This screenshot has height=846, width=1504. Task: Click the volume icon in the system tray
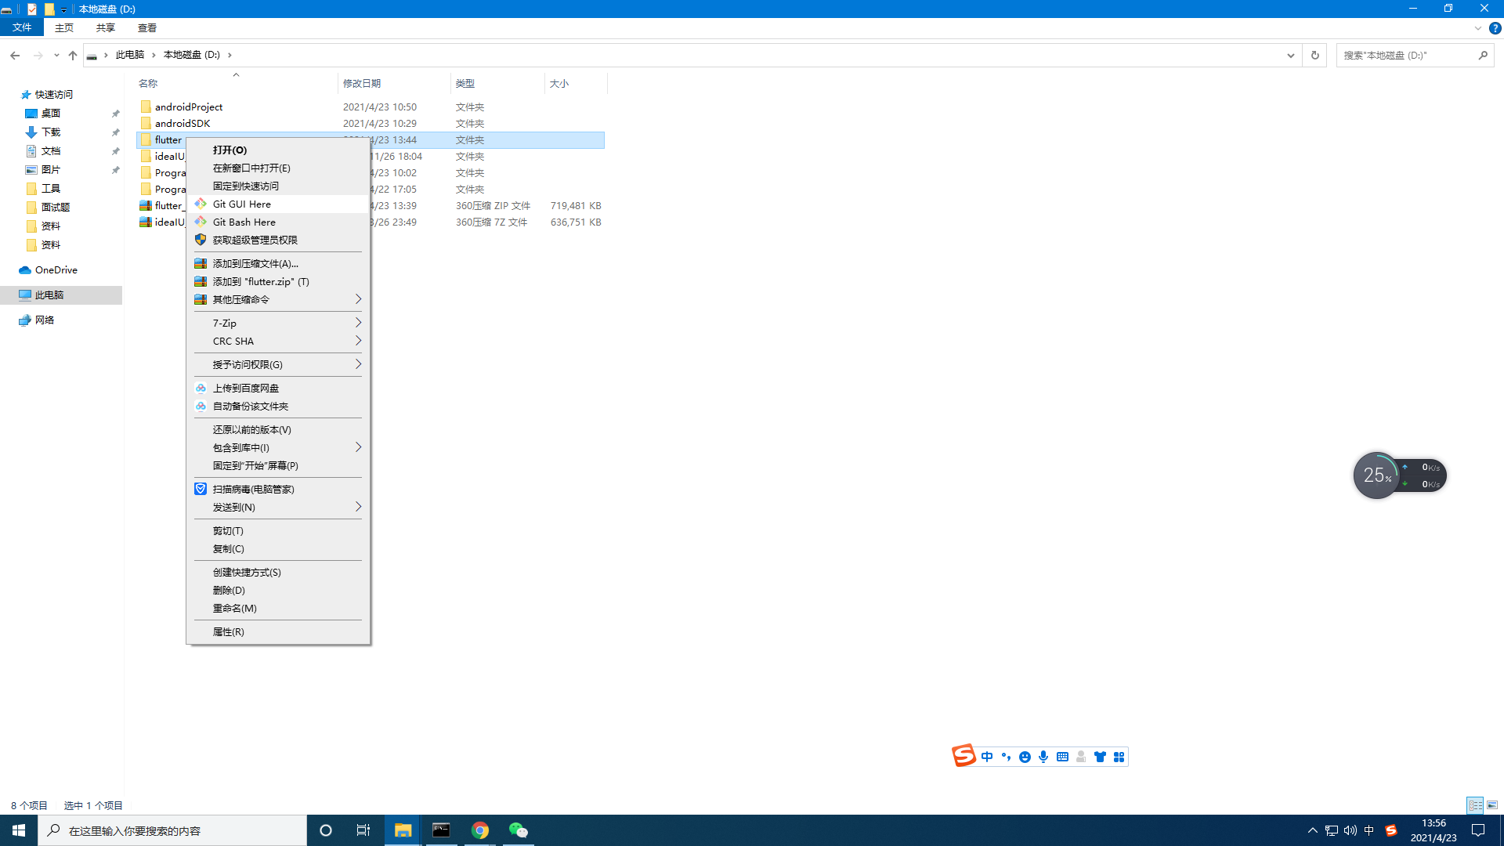point(1350,830)
